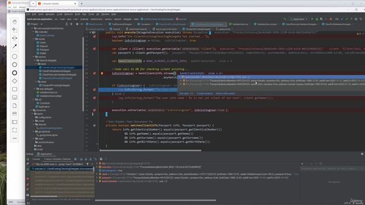The image size is (365, 205).
Task: Create an intermediate event from the palette
Action: [15, 64]
